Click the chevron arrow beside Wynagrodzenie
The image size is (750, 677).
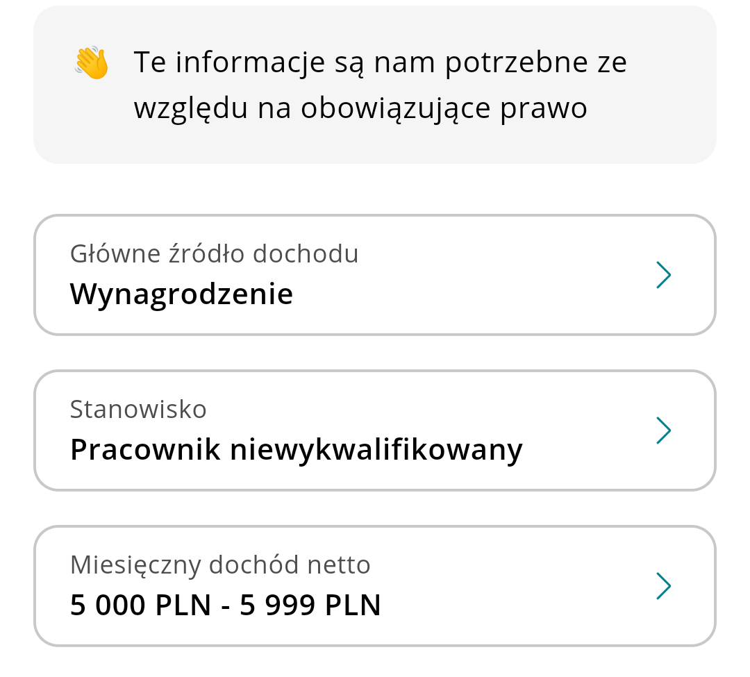tap(663, 275)
